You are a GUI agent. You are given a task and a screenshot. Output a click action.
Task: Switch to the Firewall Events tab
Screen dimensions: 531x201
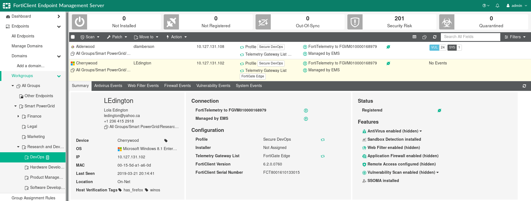(178, 86)
